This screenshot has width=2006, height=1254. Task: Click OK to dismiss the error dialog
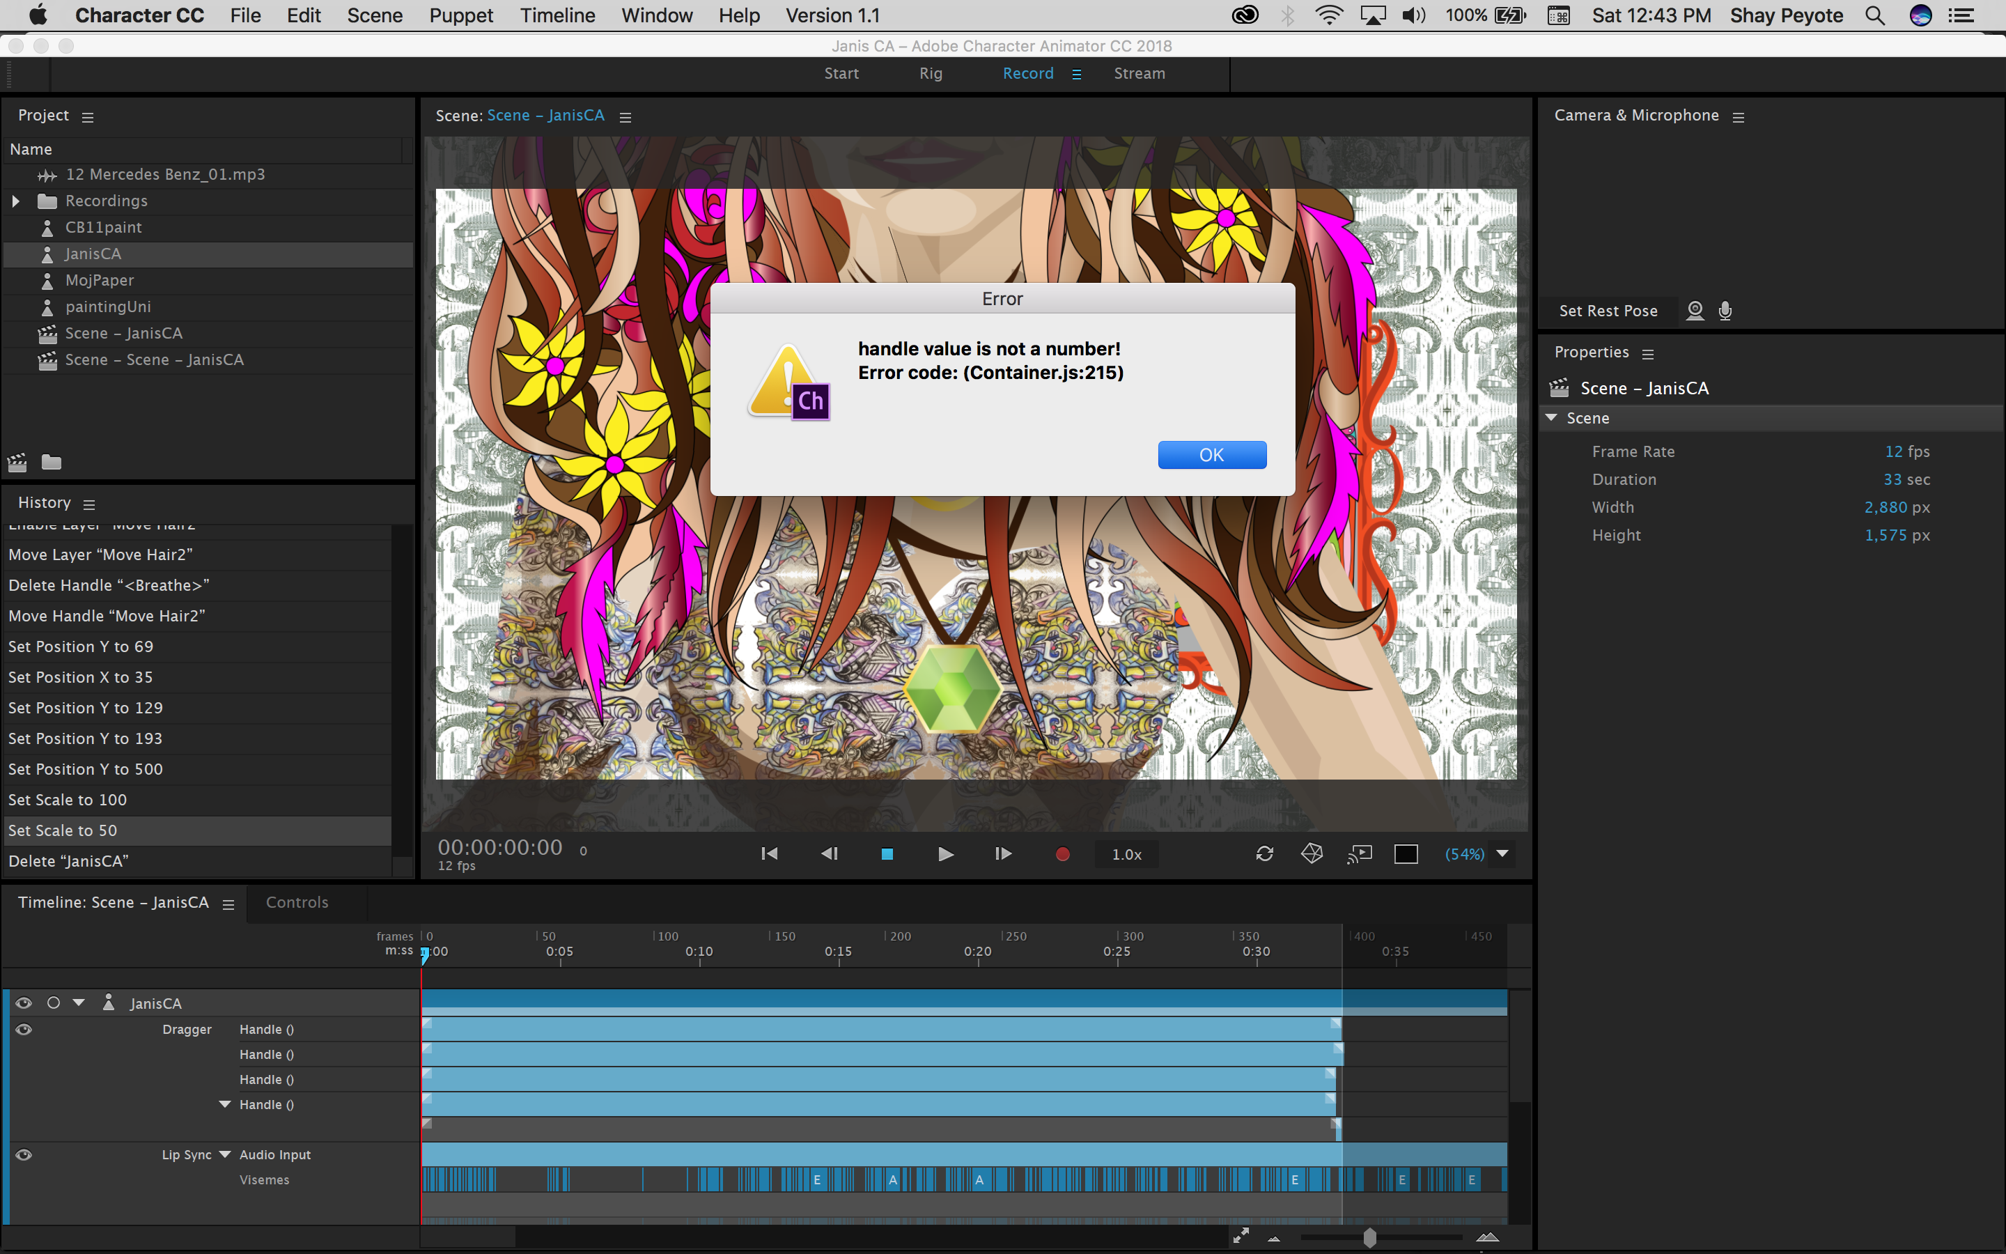pos(1211,454)
